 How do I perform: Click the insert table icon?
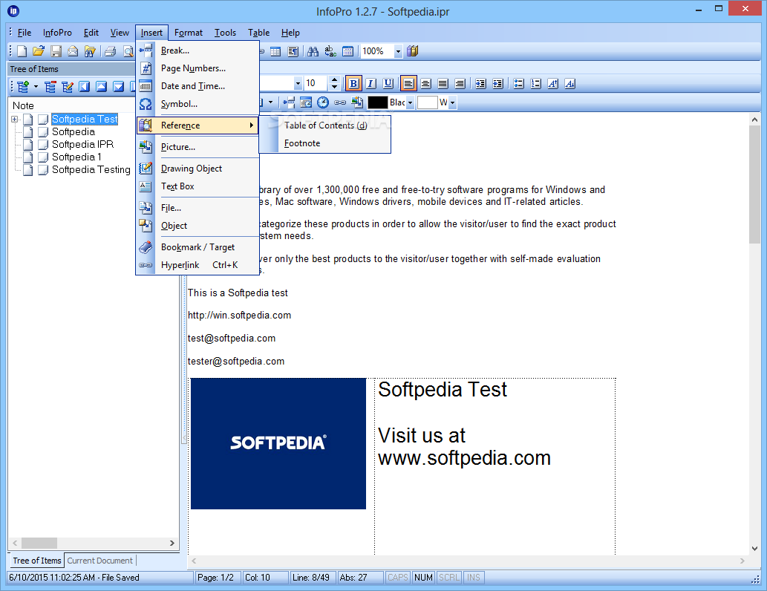coord(276,51)
